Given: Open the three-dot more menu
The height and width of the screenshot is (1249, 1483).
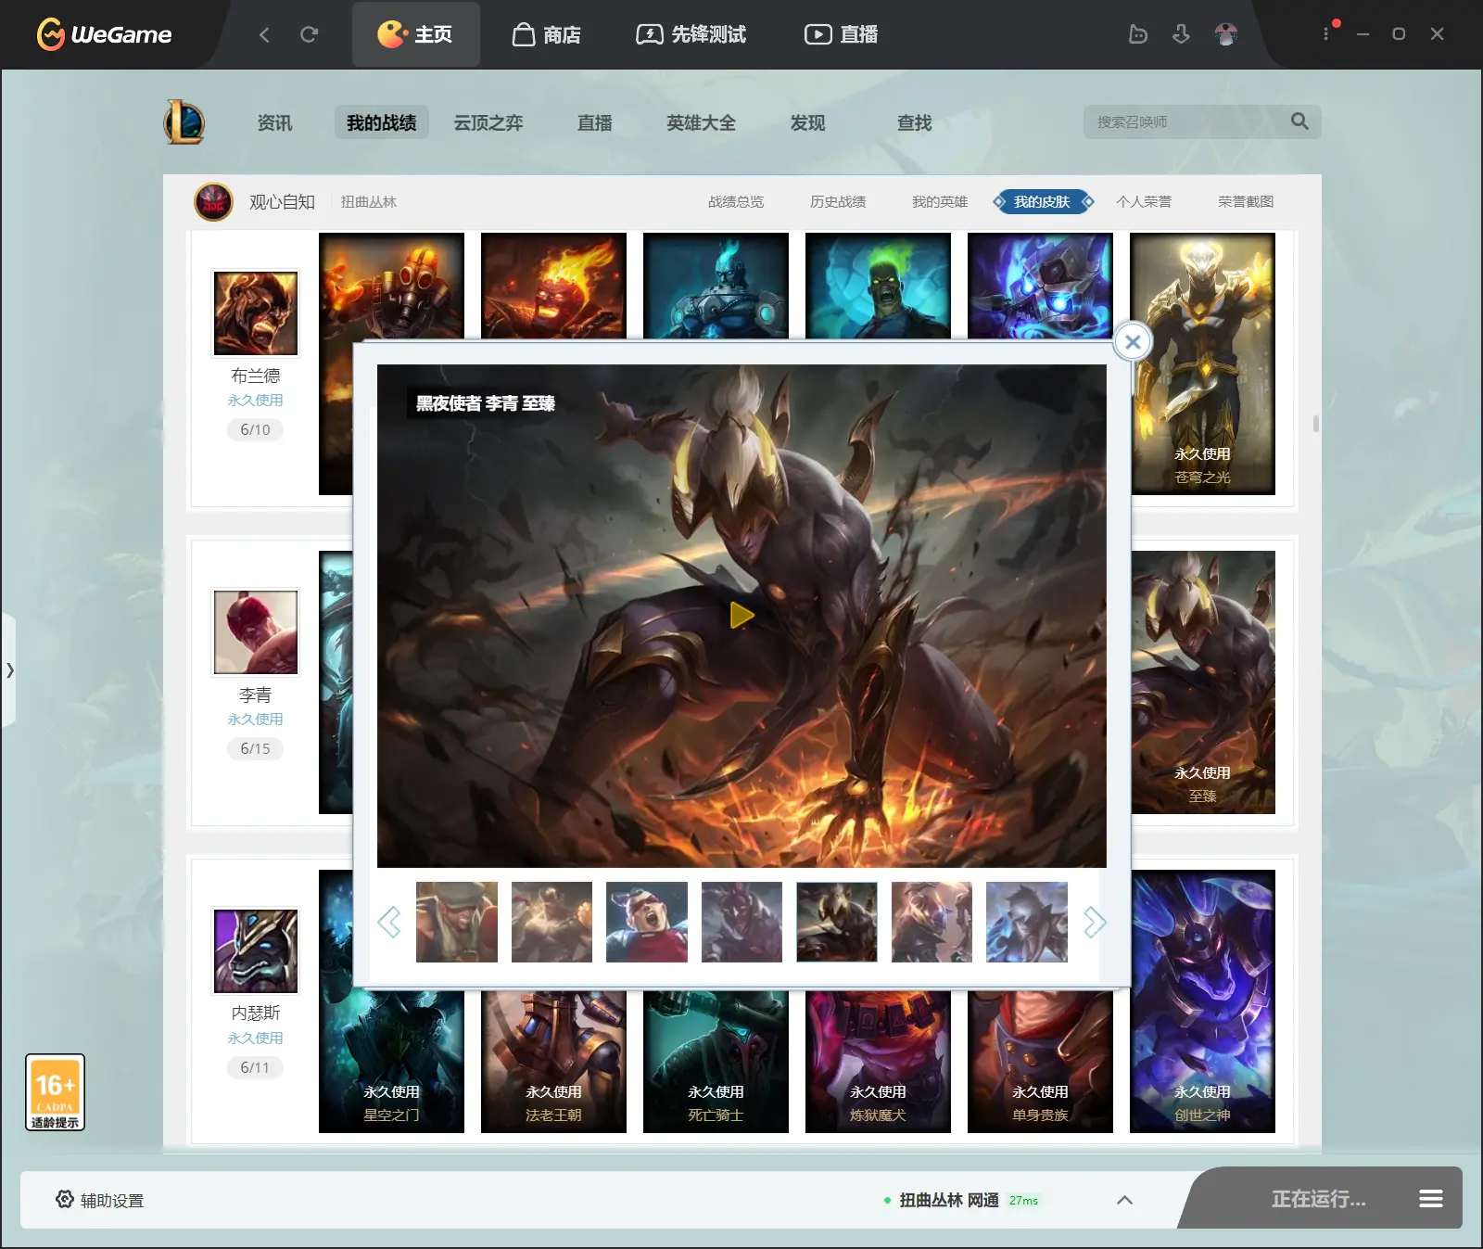Looking at the screenshot, I should click(x=1326, y=33).
